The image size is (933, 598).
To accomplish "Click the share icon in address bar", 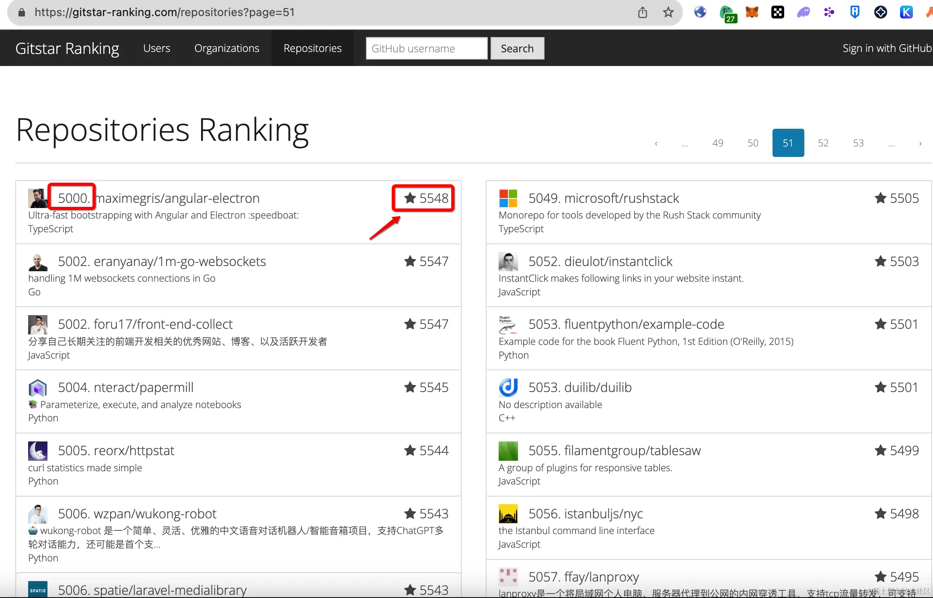I will (642, 12).
